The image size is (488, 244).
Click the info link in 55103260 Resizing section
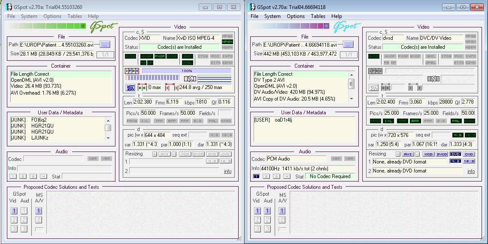coord(227,171)
